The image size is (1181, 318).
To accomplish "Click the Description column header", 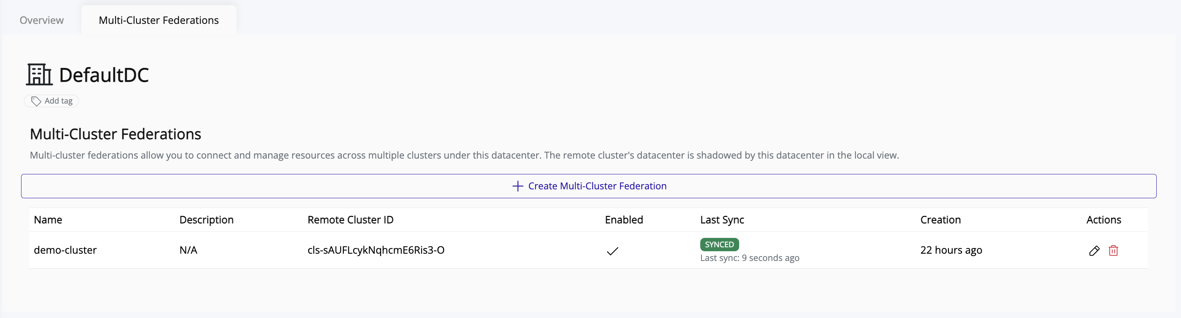I will point(206,220).
